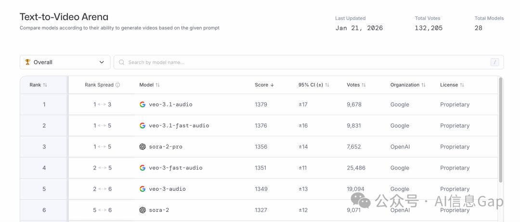Sort table by Votes column

356,85
